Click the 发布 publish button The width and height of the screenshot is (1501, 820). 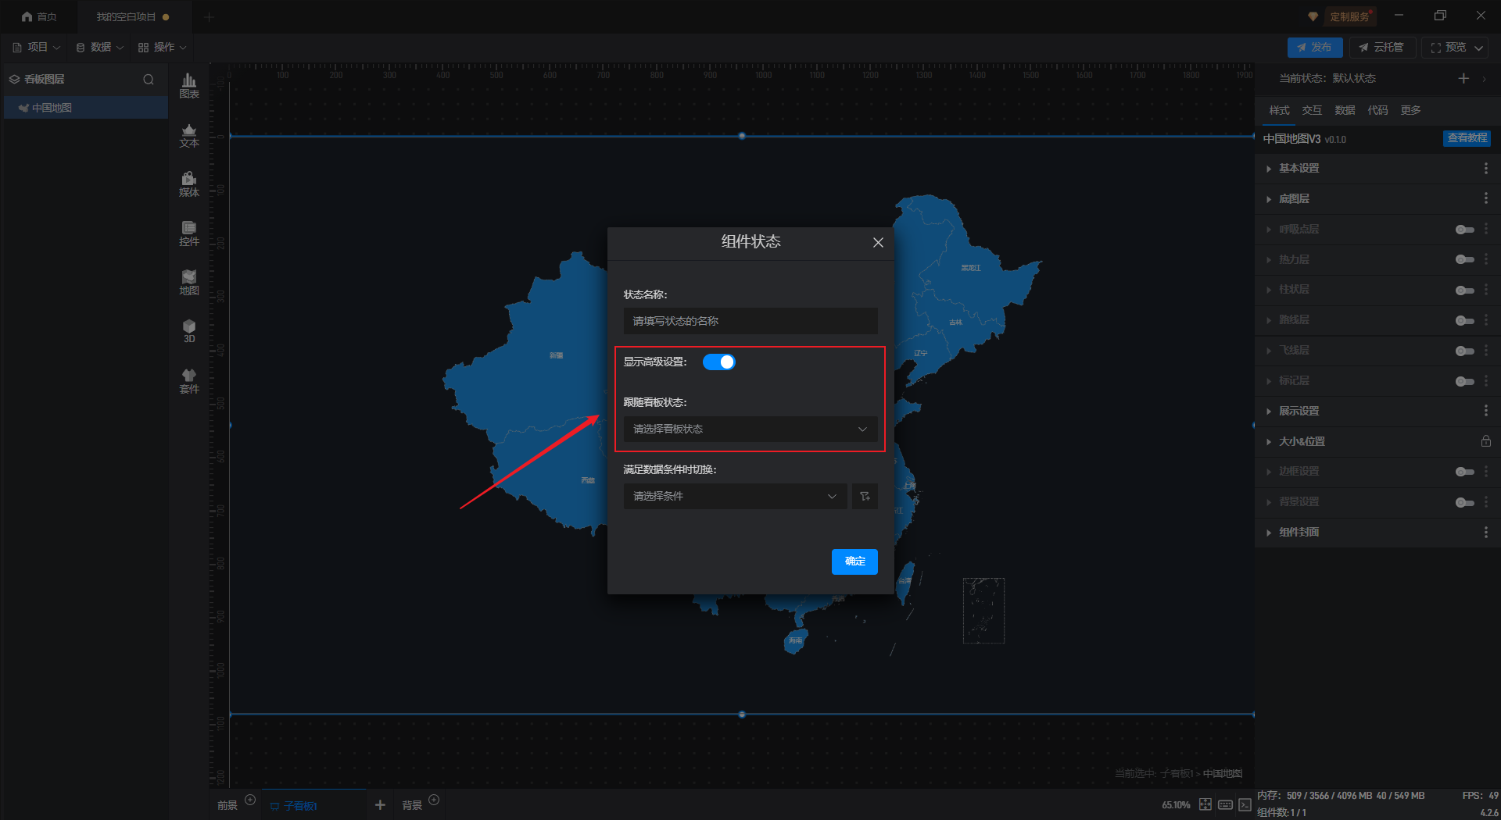pyautogui.click(x=1315, y=48)
